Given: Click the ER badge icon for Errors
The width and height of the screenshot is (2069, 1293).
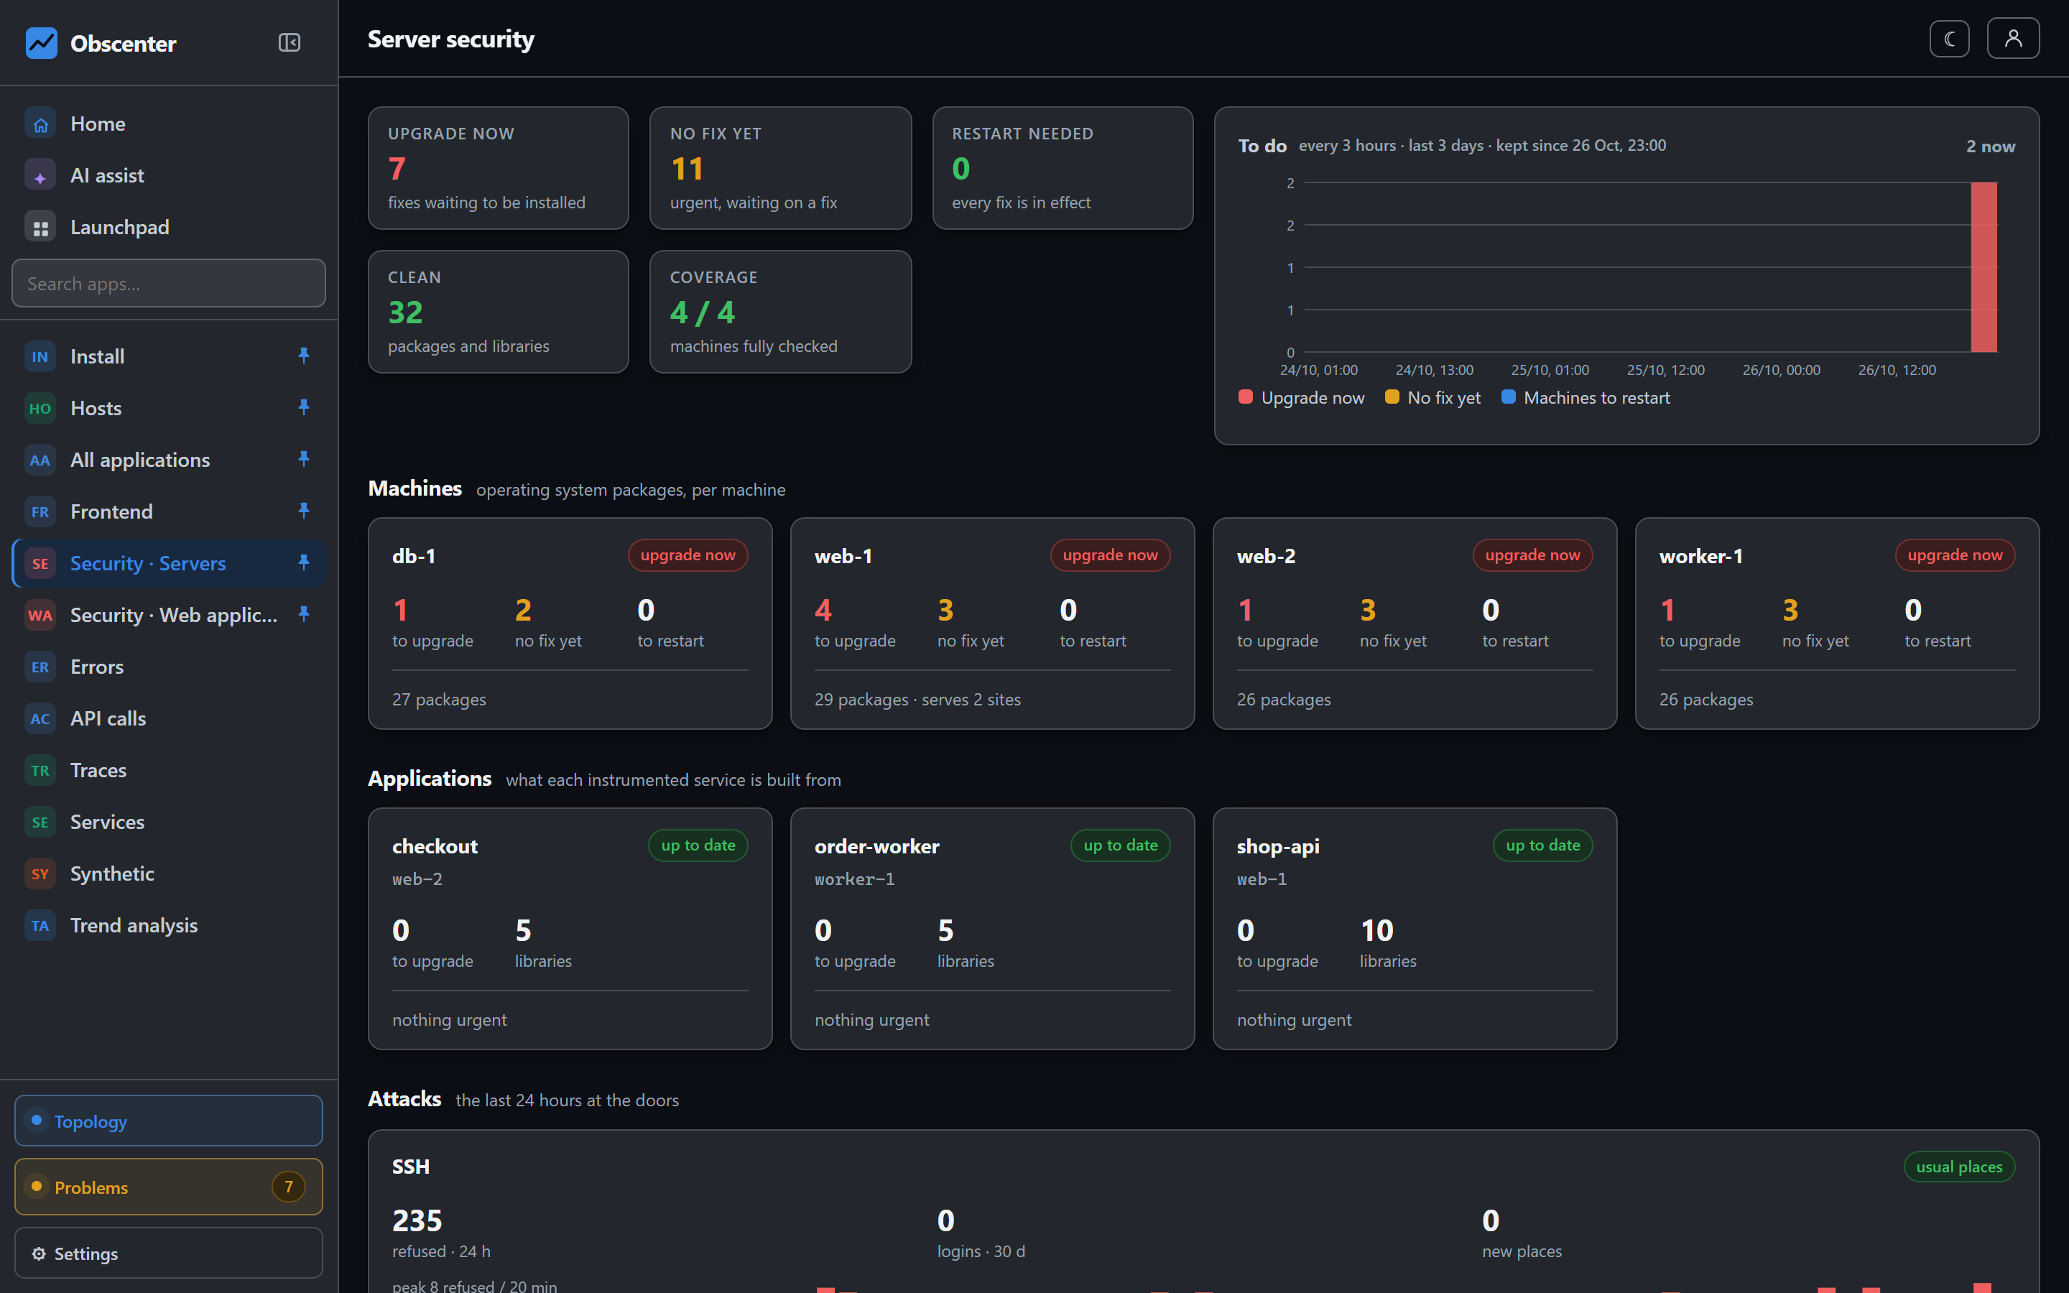Looking at the screenshot, I should click(x=40, y=667).
